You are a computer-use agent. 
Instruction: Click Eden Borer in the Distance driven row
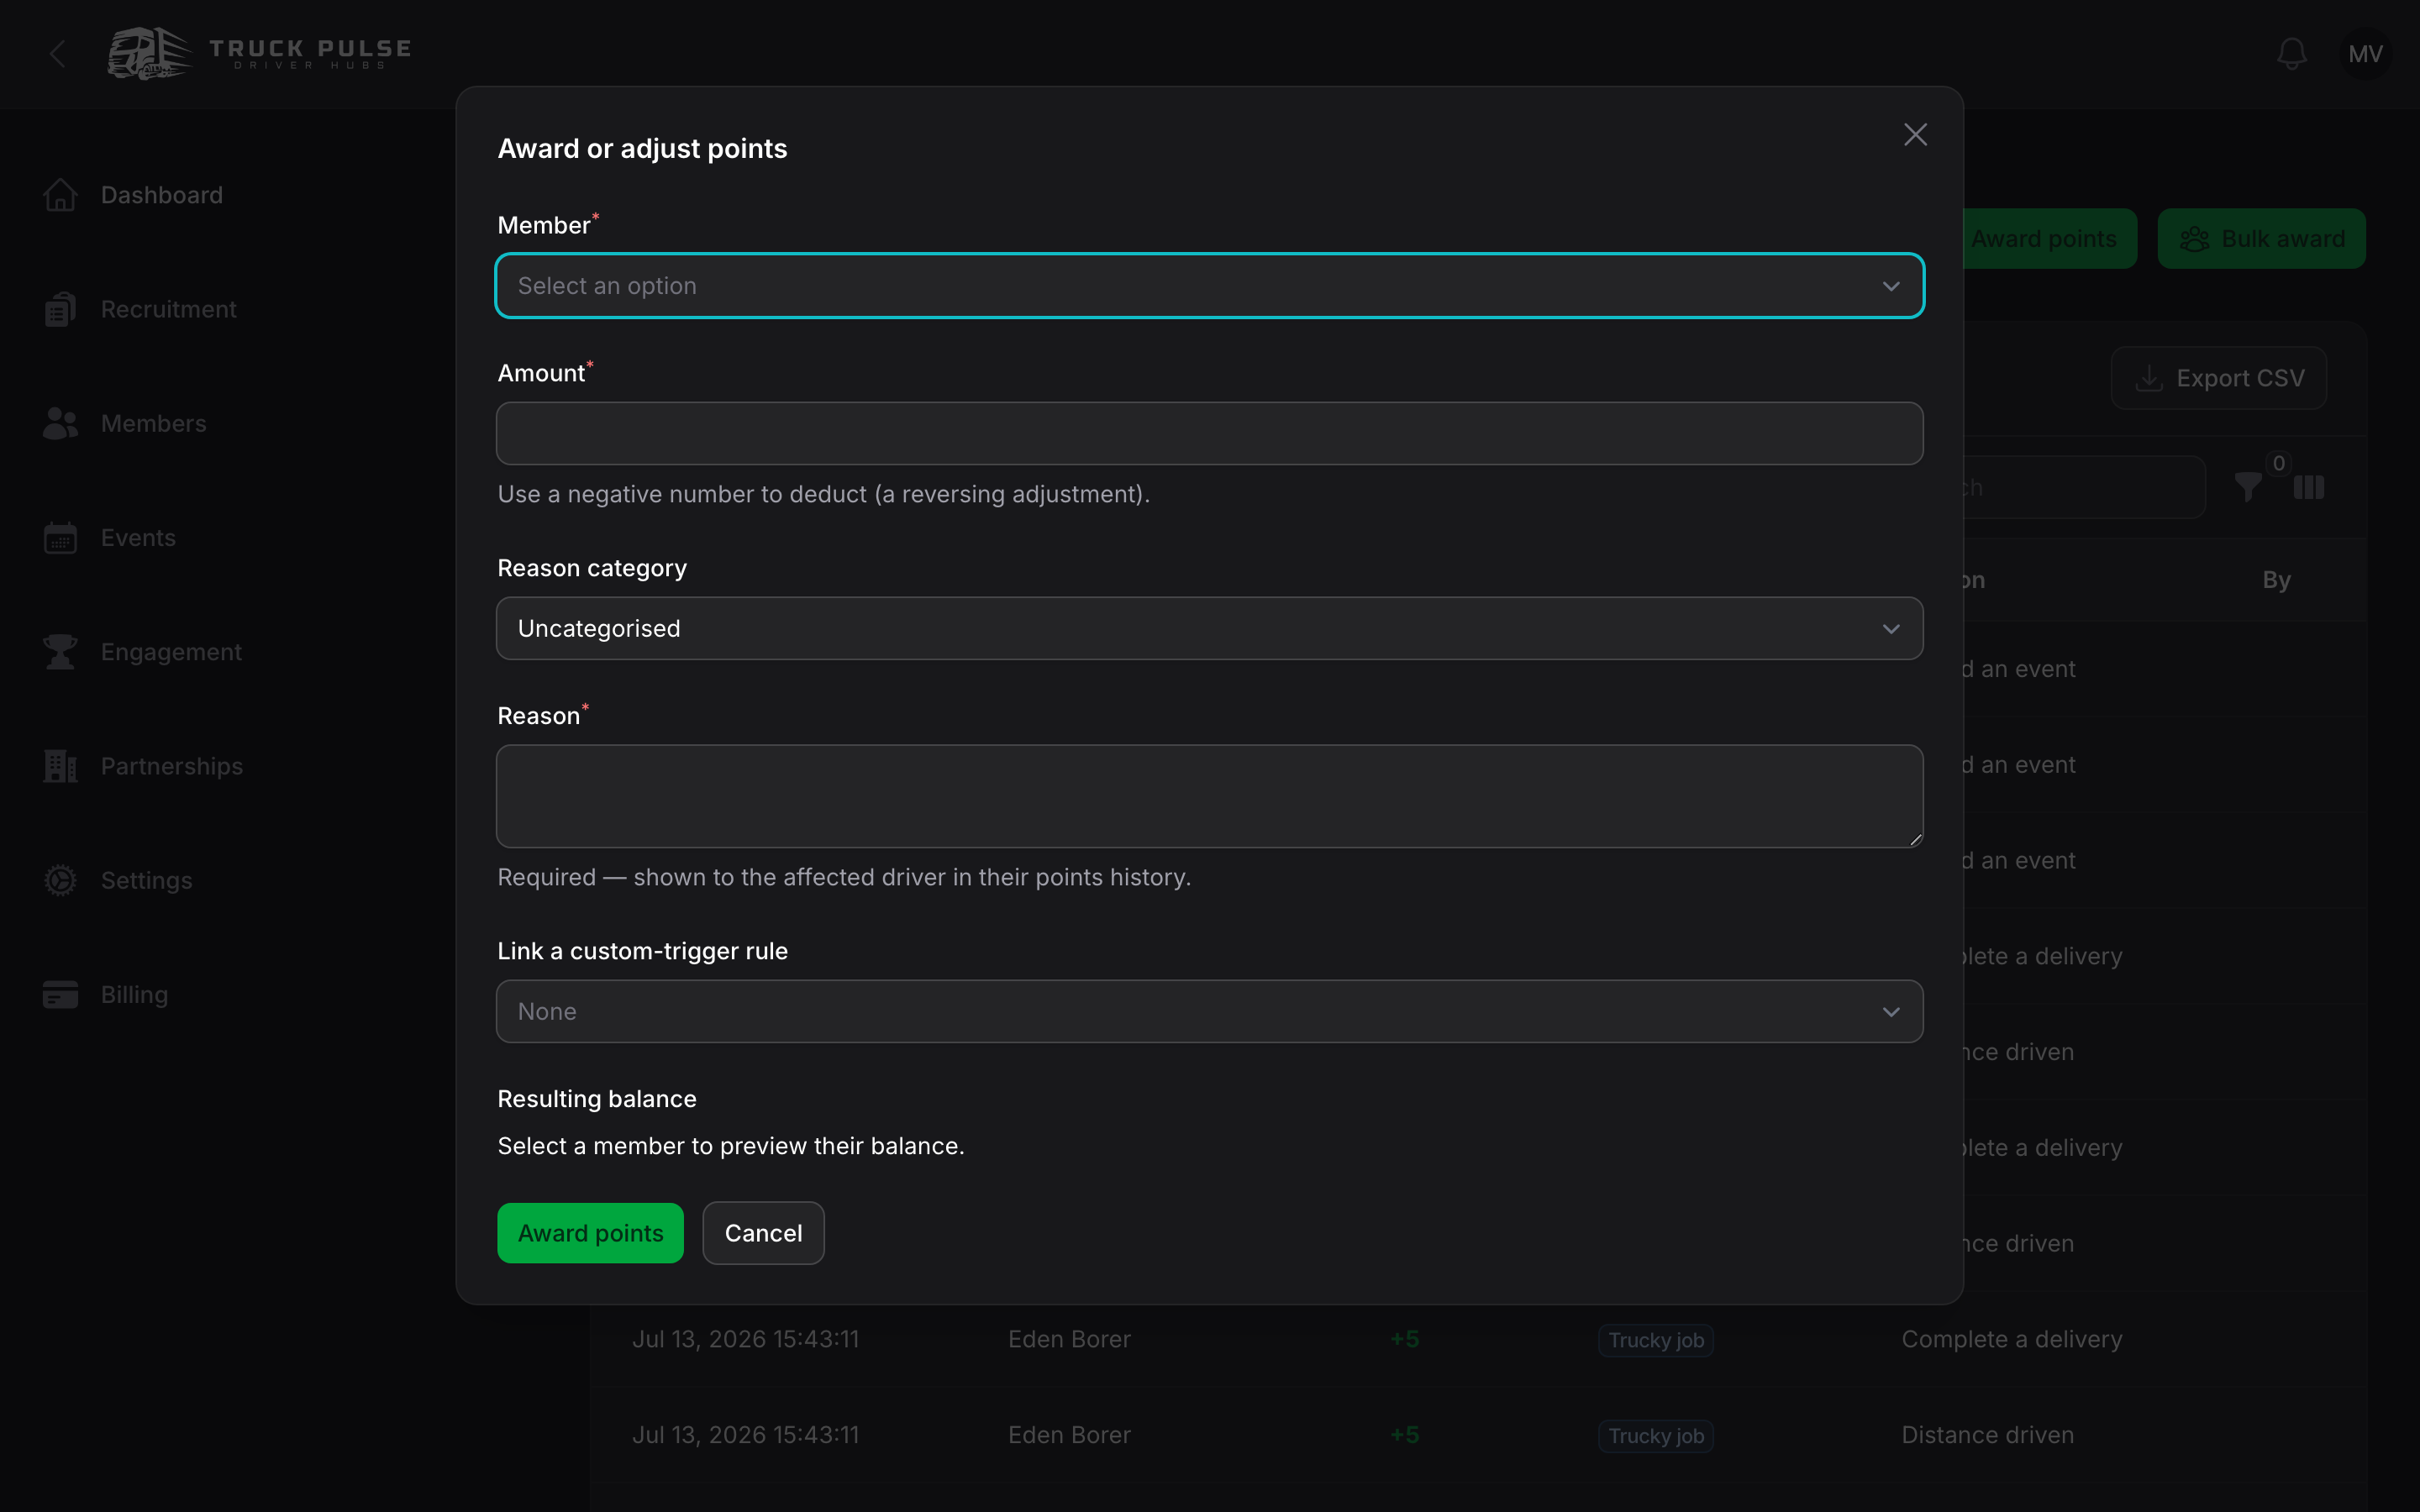pyautogui.click(x=1069, y=1435)
